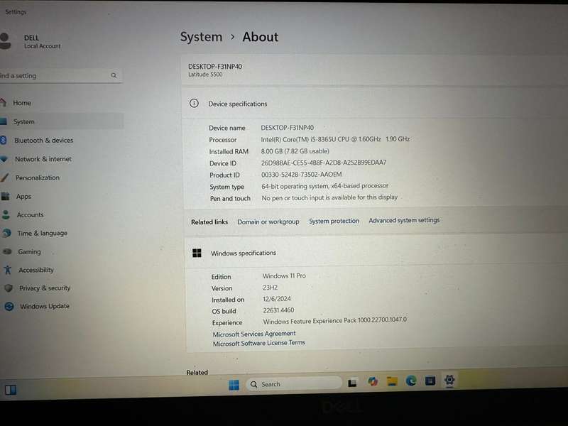Select Product ID 00330-52428-73502-AAOEM
Image resolution: width=568 pixels, height=426 pixels.
pyautogui.click(x=301, y=175)
